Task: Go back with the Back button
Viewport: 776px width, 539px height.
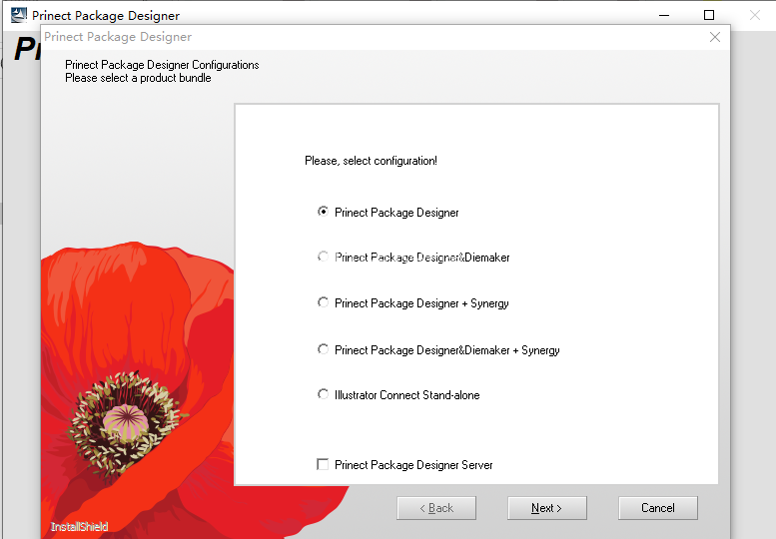Action: [x=435, y=508]
